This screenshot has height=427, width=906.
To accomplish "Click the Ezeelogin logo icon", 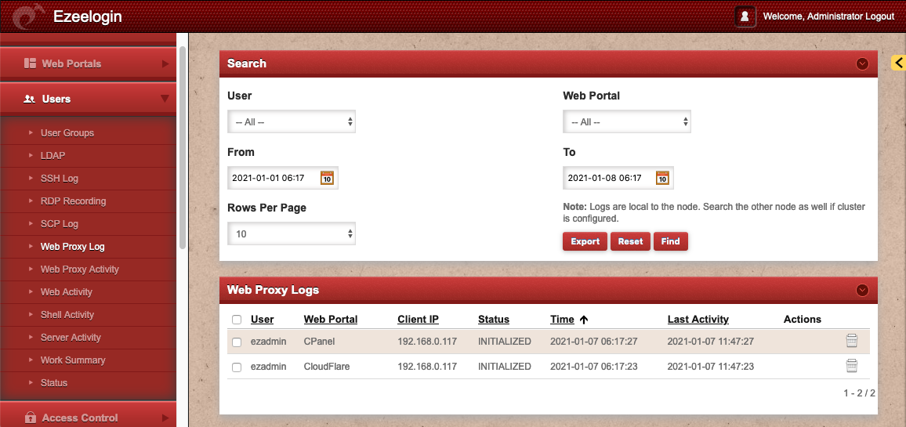I will click(x=27, y=16).
